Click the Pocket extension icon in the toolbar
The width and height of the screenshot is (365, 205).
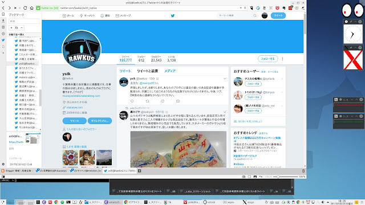[x=277, y=8]
